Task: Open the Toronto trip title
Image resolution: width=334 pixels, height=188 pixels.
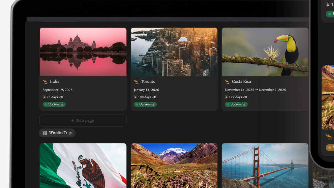Action: (148, 81)
